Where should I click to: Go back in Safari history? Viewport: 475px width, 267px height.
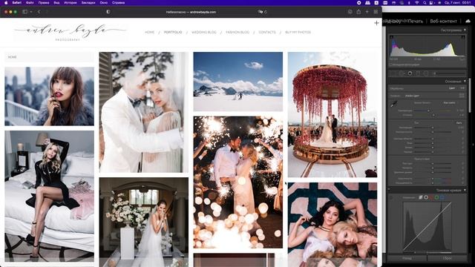pyautogui.click(x=39, y=12)
